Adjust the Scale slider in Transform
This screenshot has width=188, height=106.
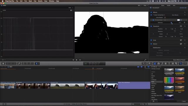[x=167, y=34]
